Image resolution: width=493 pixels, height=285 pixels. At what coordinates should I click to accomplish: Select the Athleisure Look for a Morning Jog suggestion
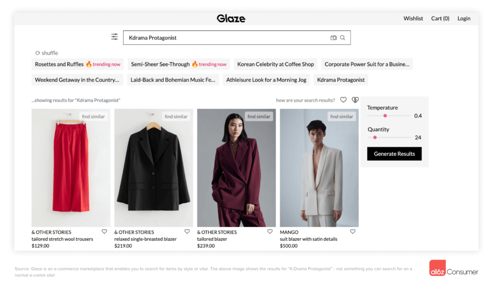[266, 80]
